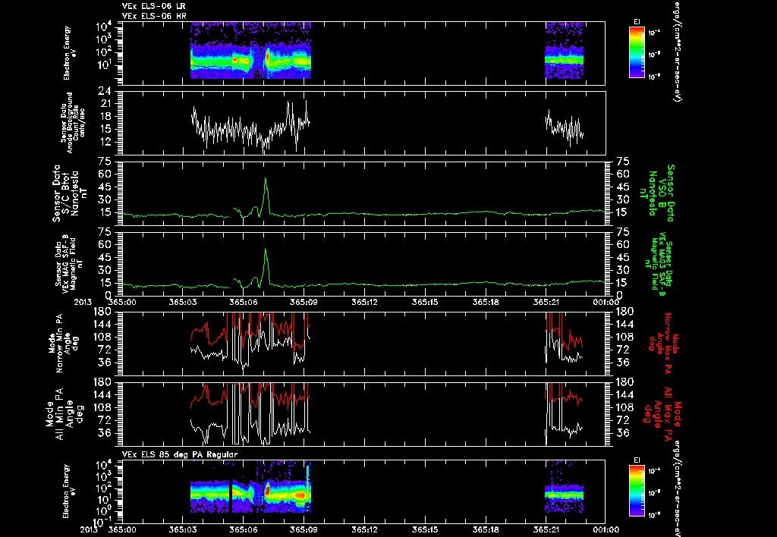The height and width of the screenshot is (537, 777).
Task: Click '365:15' under the MAG SAF-B panel
Action: pos(425,302)
